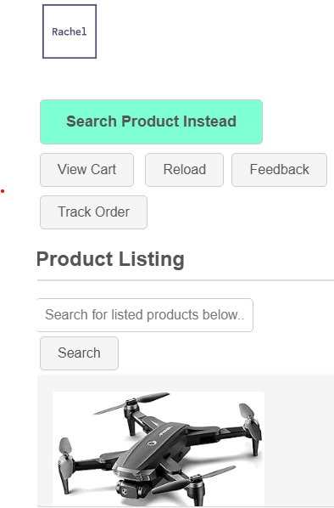Open the Feedback form
The height and width of the screenshot is (508, 334).
coord(280,170)
